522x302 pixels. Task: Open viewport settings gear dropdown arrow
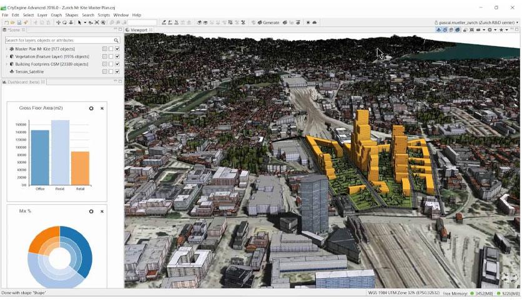[495, 30]
